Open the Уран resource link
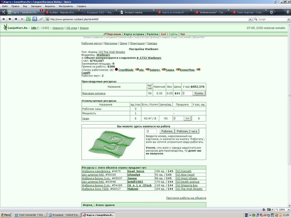This screenshot has width=291, height=218. pos(85,118)
